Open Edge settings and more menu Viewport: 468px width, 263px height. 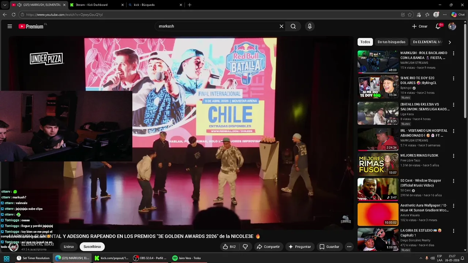pyautogui.click(x=445, y=15)
